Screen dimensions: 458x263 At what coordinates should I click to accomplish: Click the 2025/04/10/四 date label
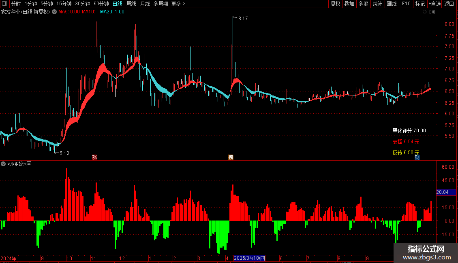249,258
